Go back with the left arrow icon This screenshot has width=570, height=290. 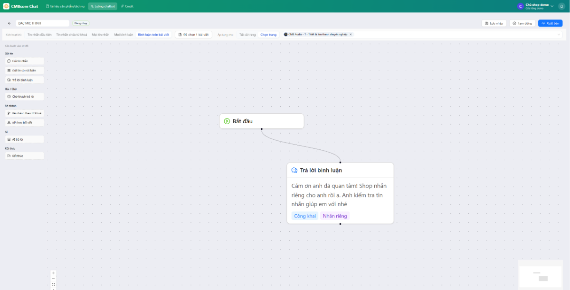tap(9, 23)
